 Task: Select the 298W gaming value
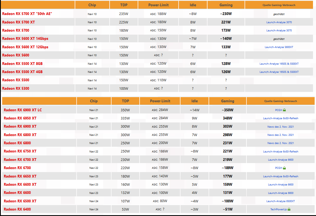228,135
